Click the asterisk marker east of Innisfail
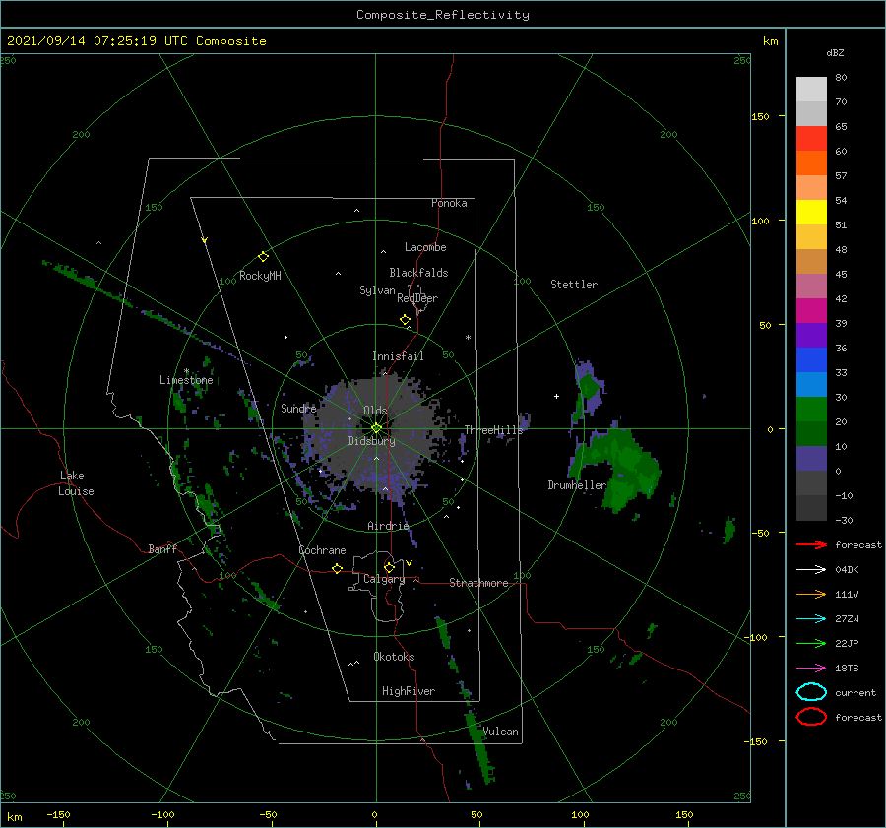The height and width of the screenshot is (828, 886). [468, 338]
